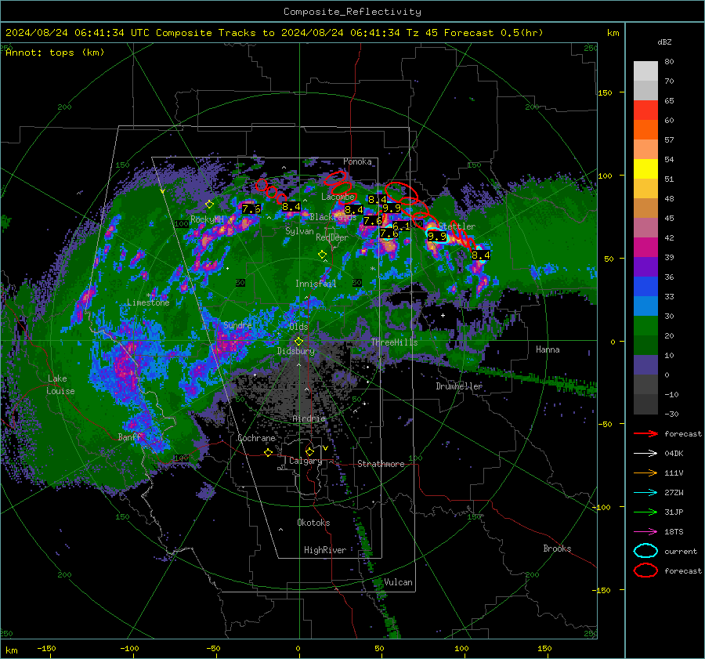This screenshot has height=659, width=705.
Task: Click the Composite_Reflectivity title
Action: [352, 12]
